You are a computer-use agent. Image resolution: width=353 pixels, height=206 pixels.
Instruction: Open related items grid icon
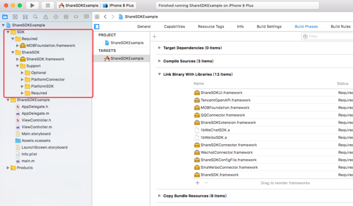point(97,17)
